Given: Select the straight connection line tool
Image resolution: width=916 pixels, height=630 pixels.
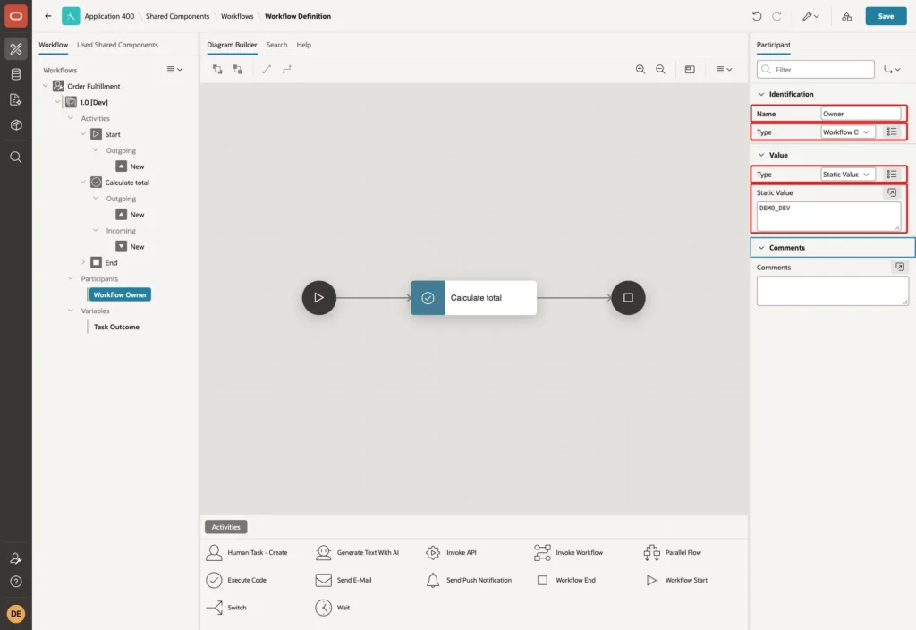Looking at the screenshot, I should pyautogui.click(x=267, y=70).
